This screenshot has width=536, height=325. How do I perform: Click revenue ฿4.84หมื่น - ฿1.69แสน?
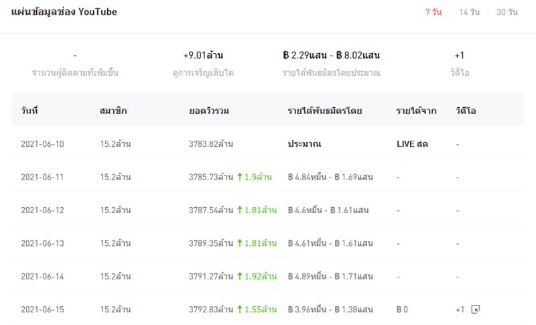point(330,177)
